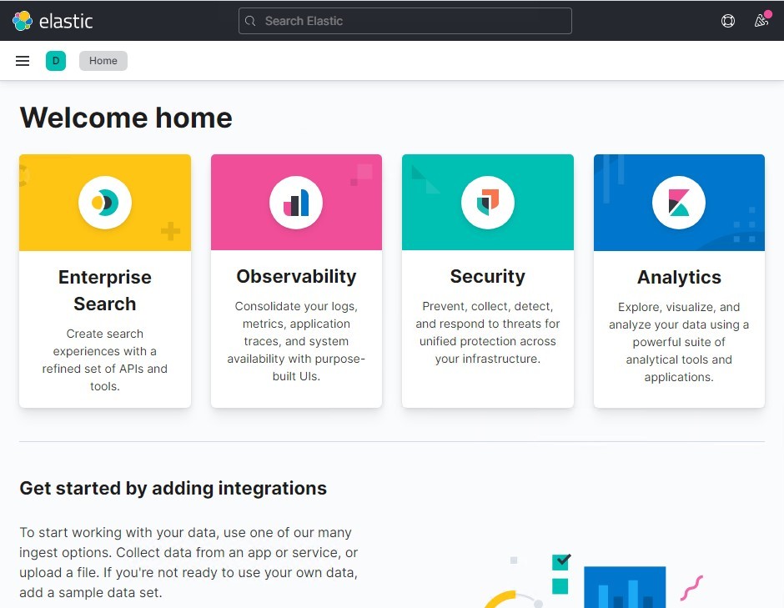The height and width of the screenshot is (608, 784).
Task: Open the Enterprise Search card title
Action: [x=105, y=290]
